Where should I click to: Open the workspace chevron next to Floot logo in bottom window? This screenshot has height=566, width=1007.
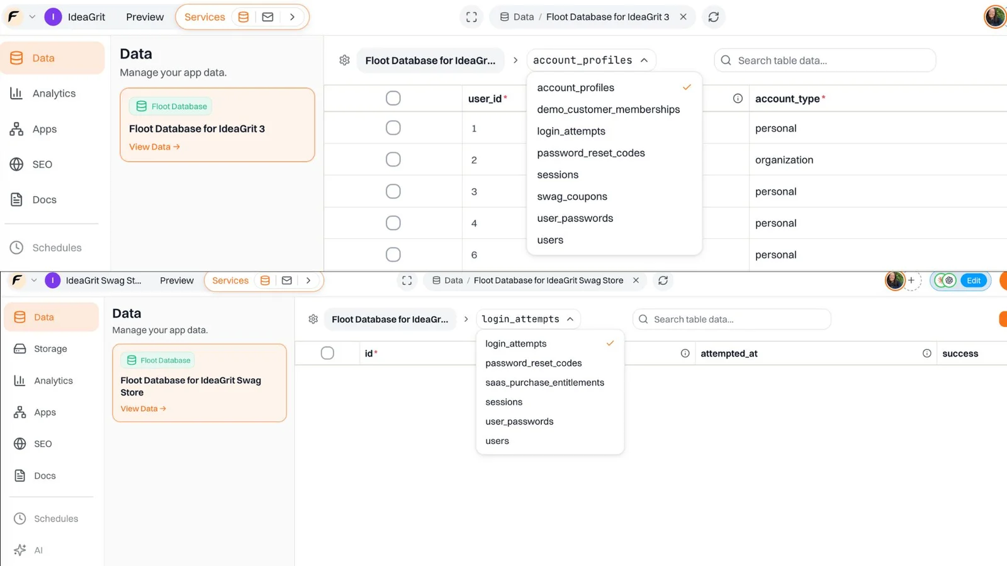[34, 280]
